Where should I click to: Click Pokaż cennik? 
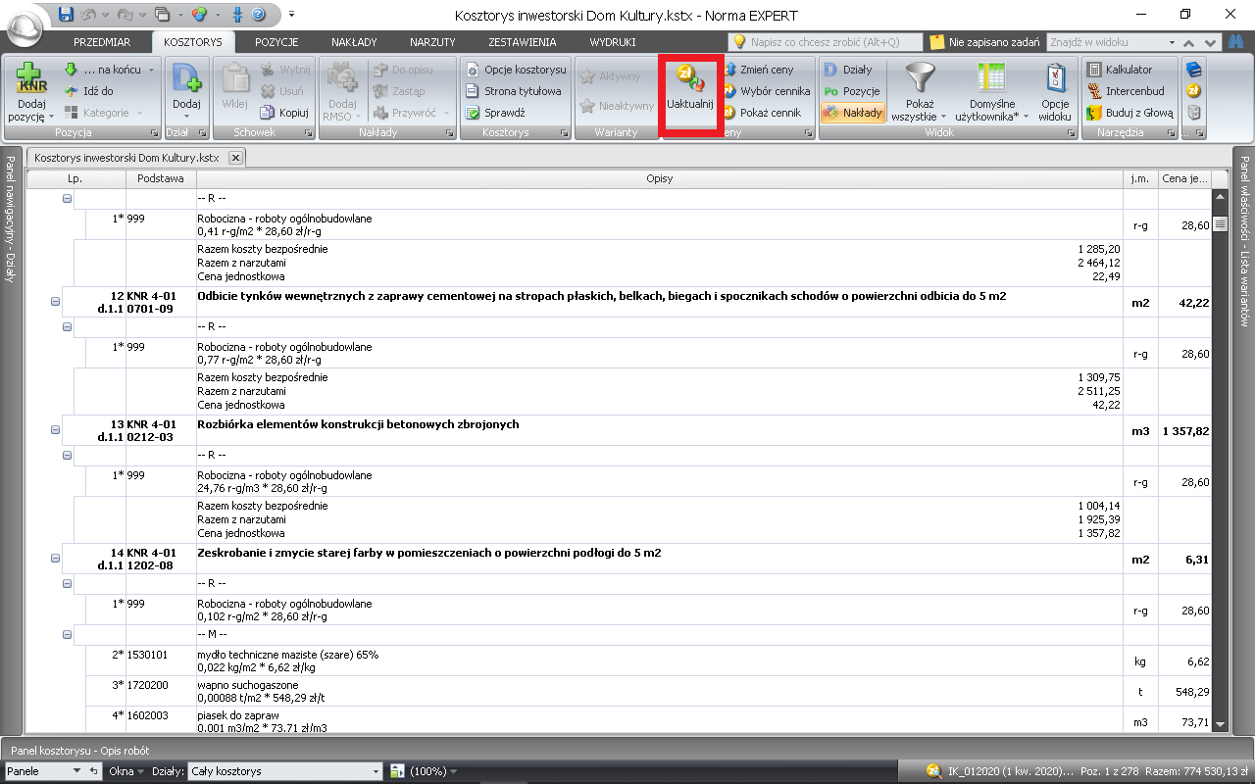click(762, 113)
